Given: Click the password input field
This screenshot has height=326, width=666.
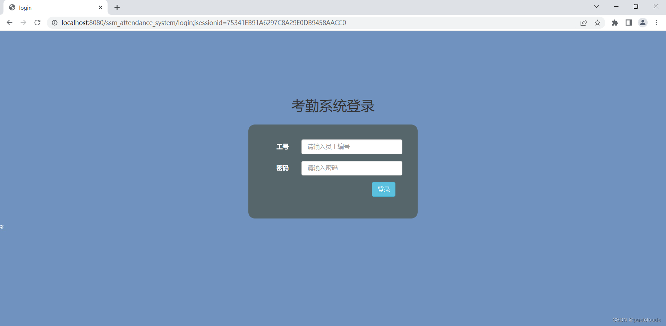Looking at the screenshot, I should [x=352, y=168].
